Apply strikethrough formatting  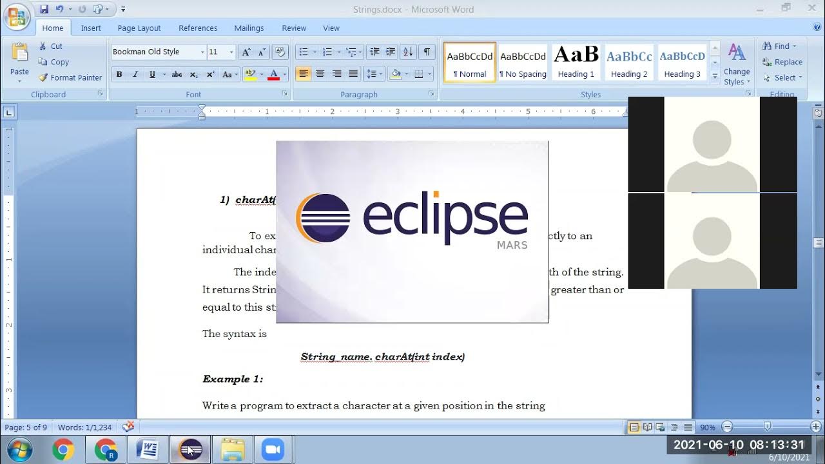click(x=177, y=74)
